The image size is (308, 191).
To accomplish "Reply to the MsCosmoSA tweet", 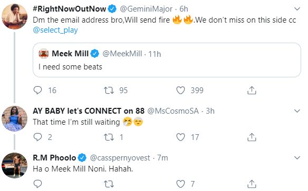I will 37,137.
